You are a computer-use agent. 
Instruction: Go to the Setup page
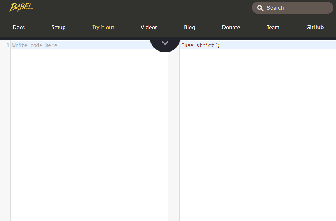(x=59, y=27)
